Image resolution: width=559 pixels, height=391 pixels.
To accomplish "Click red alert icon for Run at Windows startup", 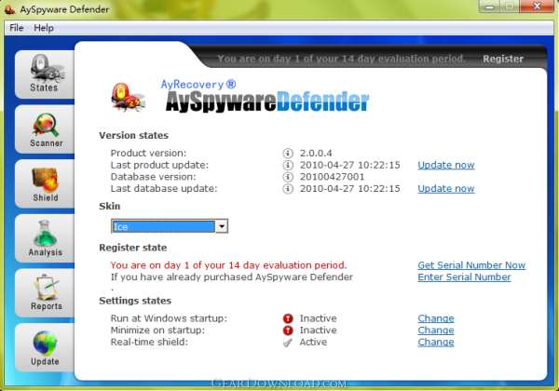I will [288, 318].
